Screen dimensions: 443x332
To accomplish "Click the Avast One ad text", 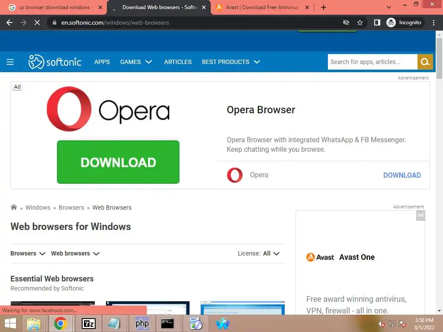I will point(357,257).
